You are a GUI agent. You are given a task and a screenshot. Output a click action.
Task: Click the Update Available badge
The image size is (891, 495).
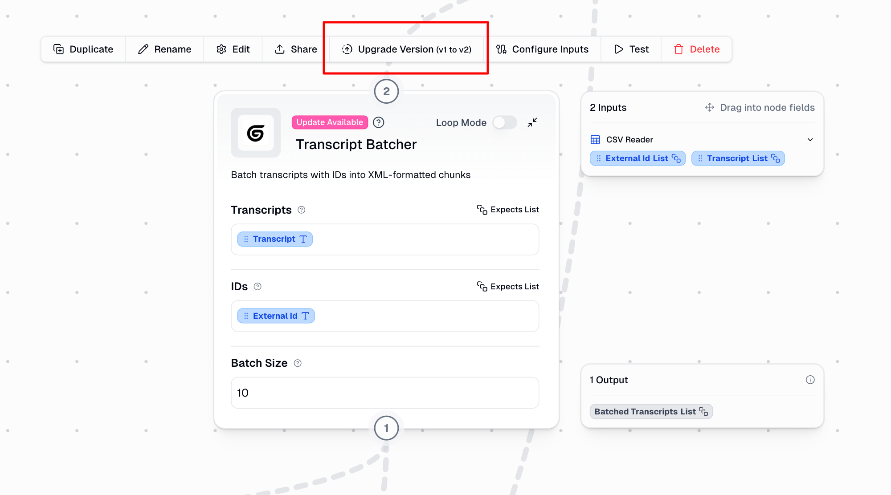pyautogui.click(x=330, y=122)
